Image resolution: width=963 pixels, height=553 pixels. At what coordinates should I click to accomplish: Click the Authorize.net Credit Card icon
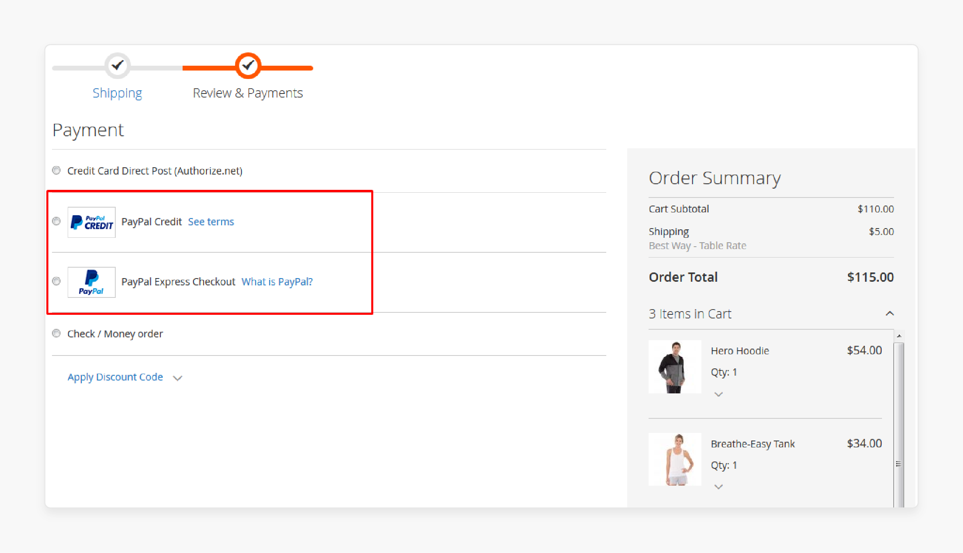click(57, 170)
